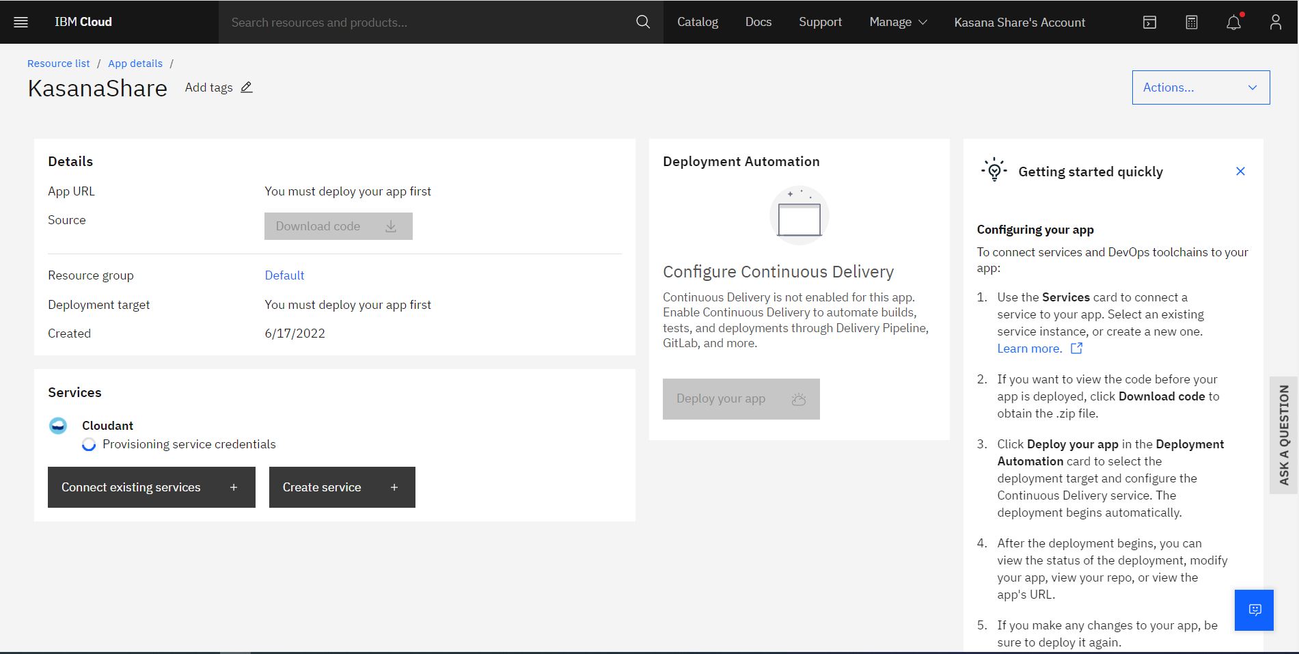Screen dimensions: 1299x654
Task: Open the Default resource group link
Action: pyautogui.click(x=284, y=275)
